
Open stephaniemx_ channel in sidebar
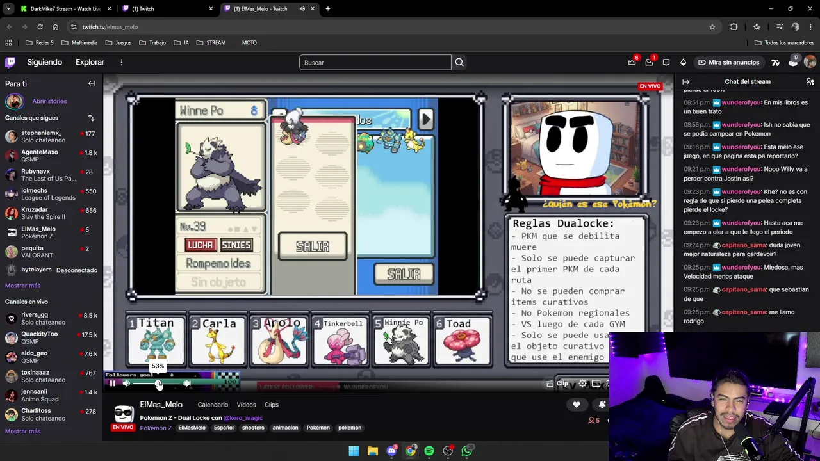pos(51,136)
